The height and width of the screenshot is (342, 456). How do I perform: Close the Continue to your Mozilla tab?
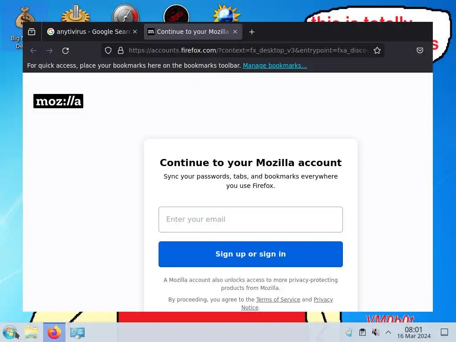pos(235,32)
